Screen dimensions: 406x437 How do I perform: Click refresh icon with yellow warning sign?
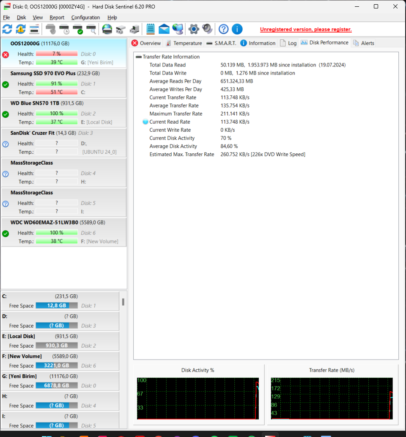(21, 29)
